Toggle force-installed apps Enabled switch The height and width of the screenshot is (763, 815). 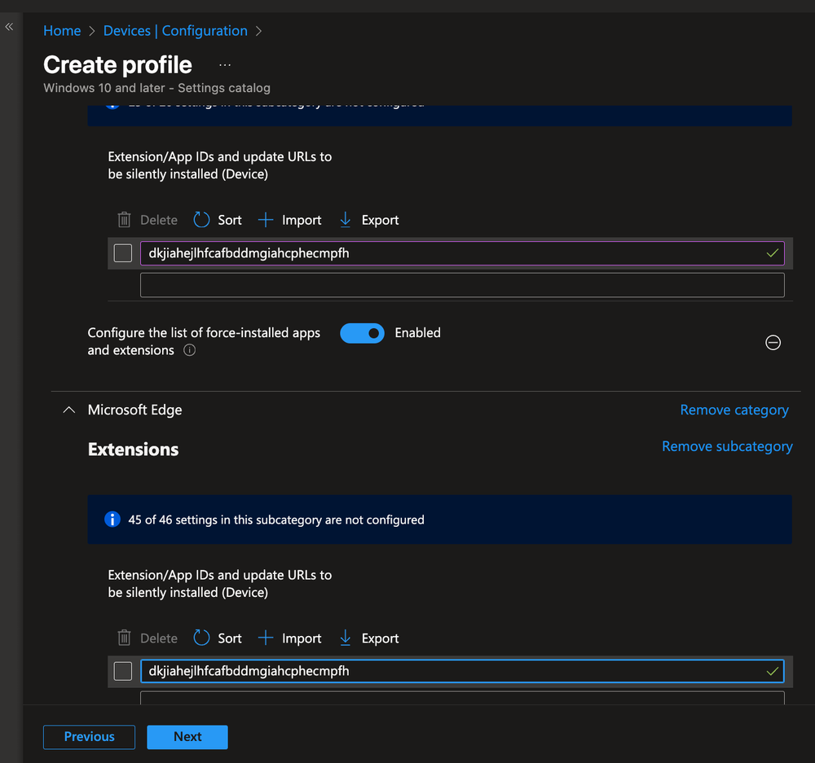[362, 333]
